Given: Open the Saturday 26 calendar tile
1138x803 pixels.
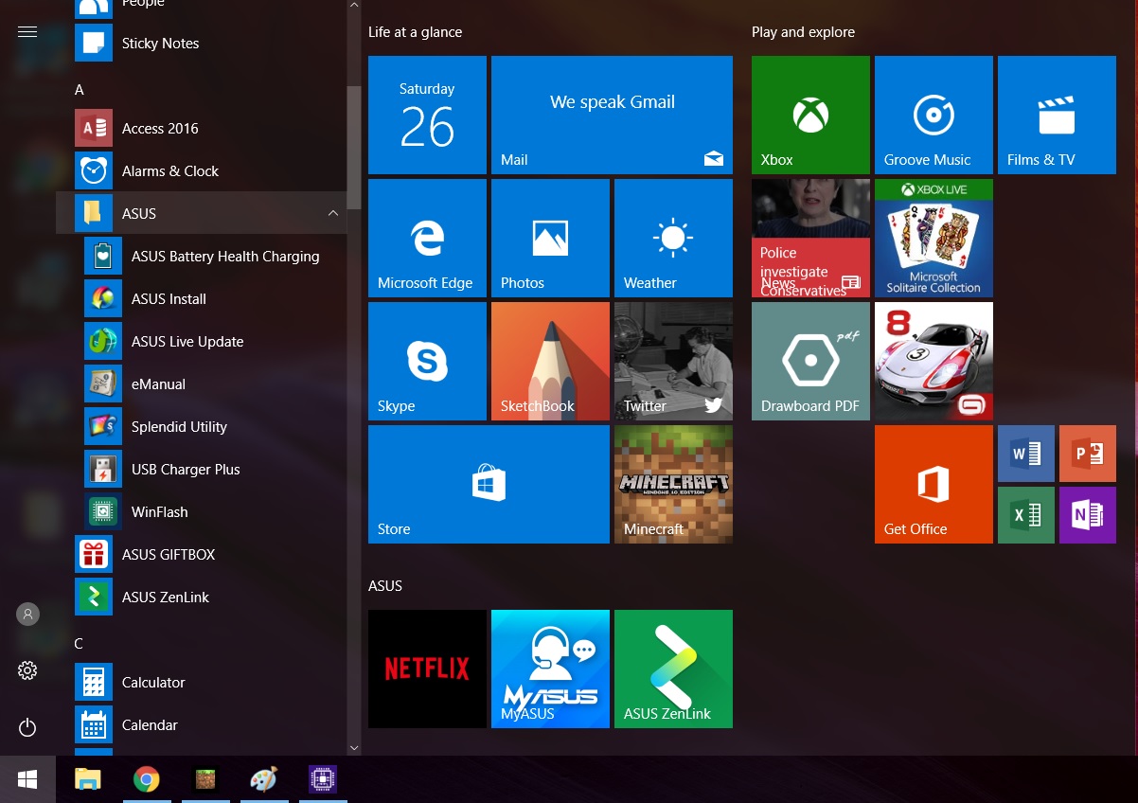Looking at the screenshot, I should (427, 115).
